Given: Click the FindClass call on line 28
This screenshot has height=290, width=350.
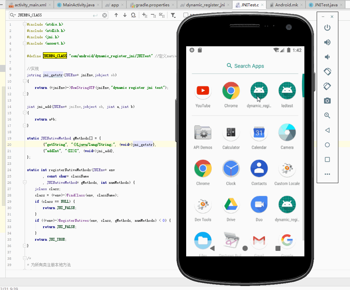Looking at the screenshot, I should 76,195.
